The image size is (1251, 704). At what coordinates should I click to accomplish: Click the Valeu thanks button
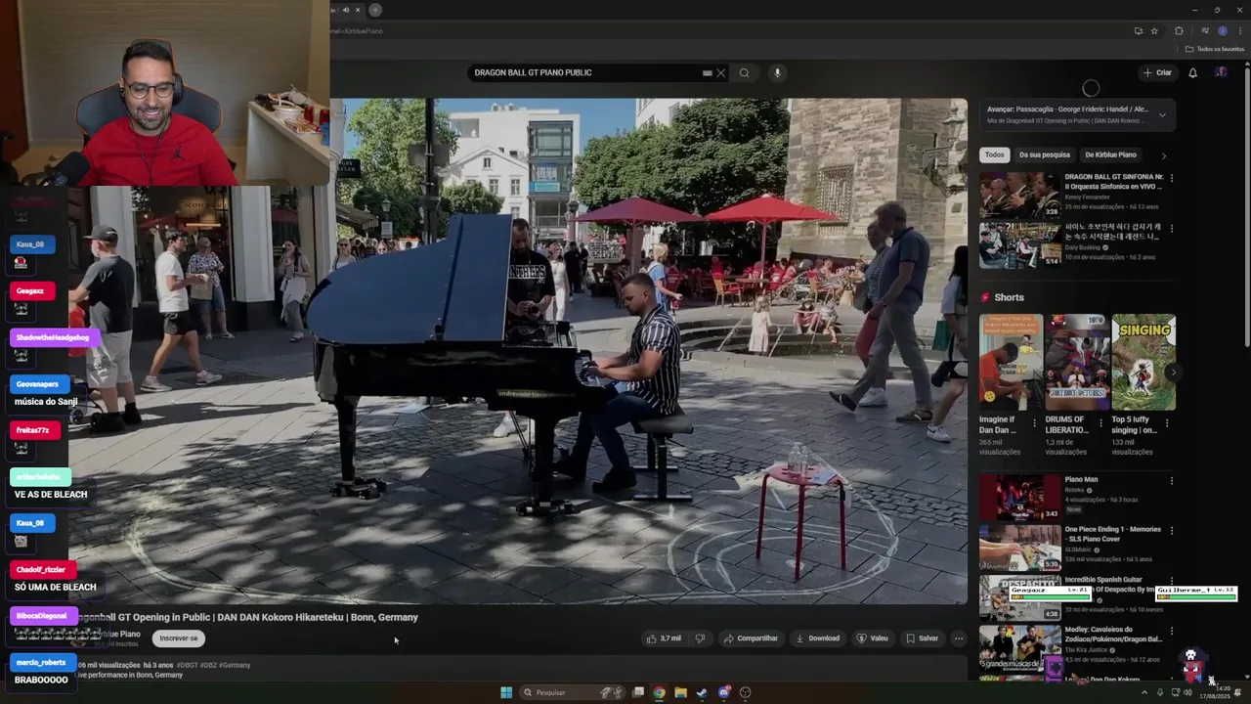pos(872,638)
